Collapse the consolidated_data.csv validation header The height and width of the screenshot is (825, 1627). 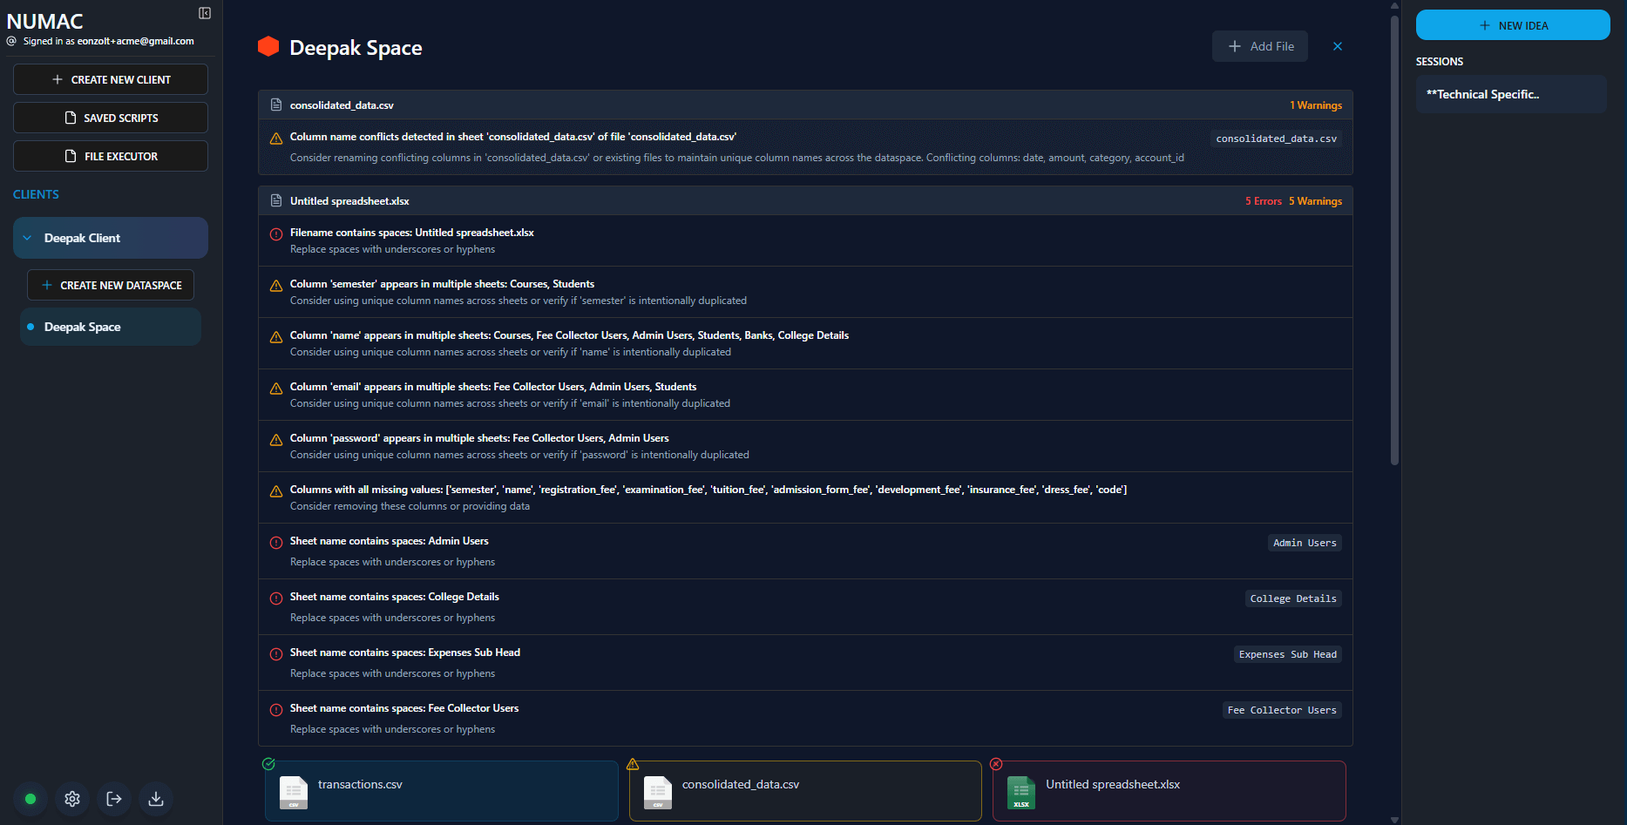click(804, 105)
